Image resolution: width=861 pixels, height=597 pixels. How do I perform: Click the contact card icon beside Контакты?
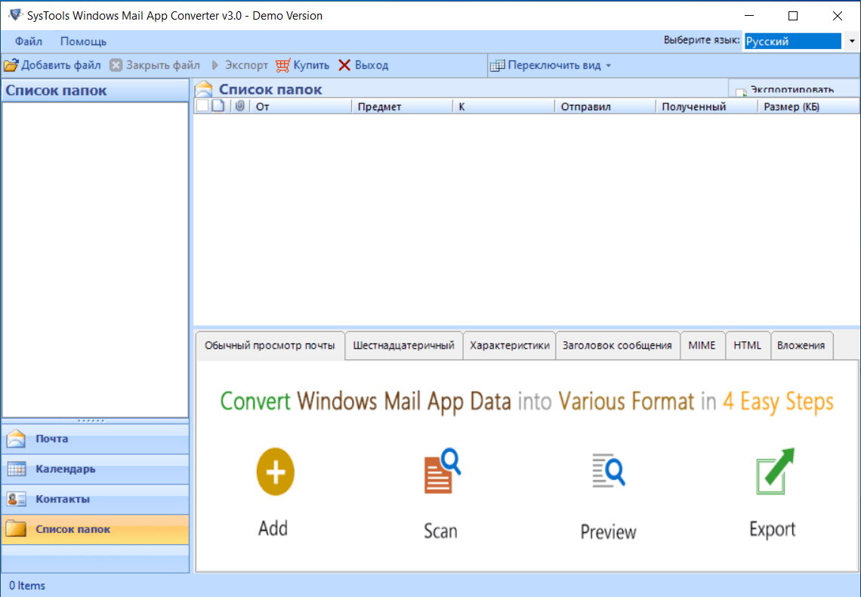click(x=17, y=500)
